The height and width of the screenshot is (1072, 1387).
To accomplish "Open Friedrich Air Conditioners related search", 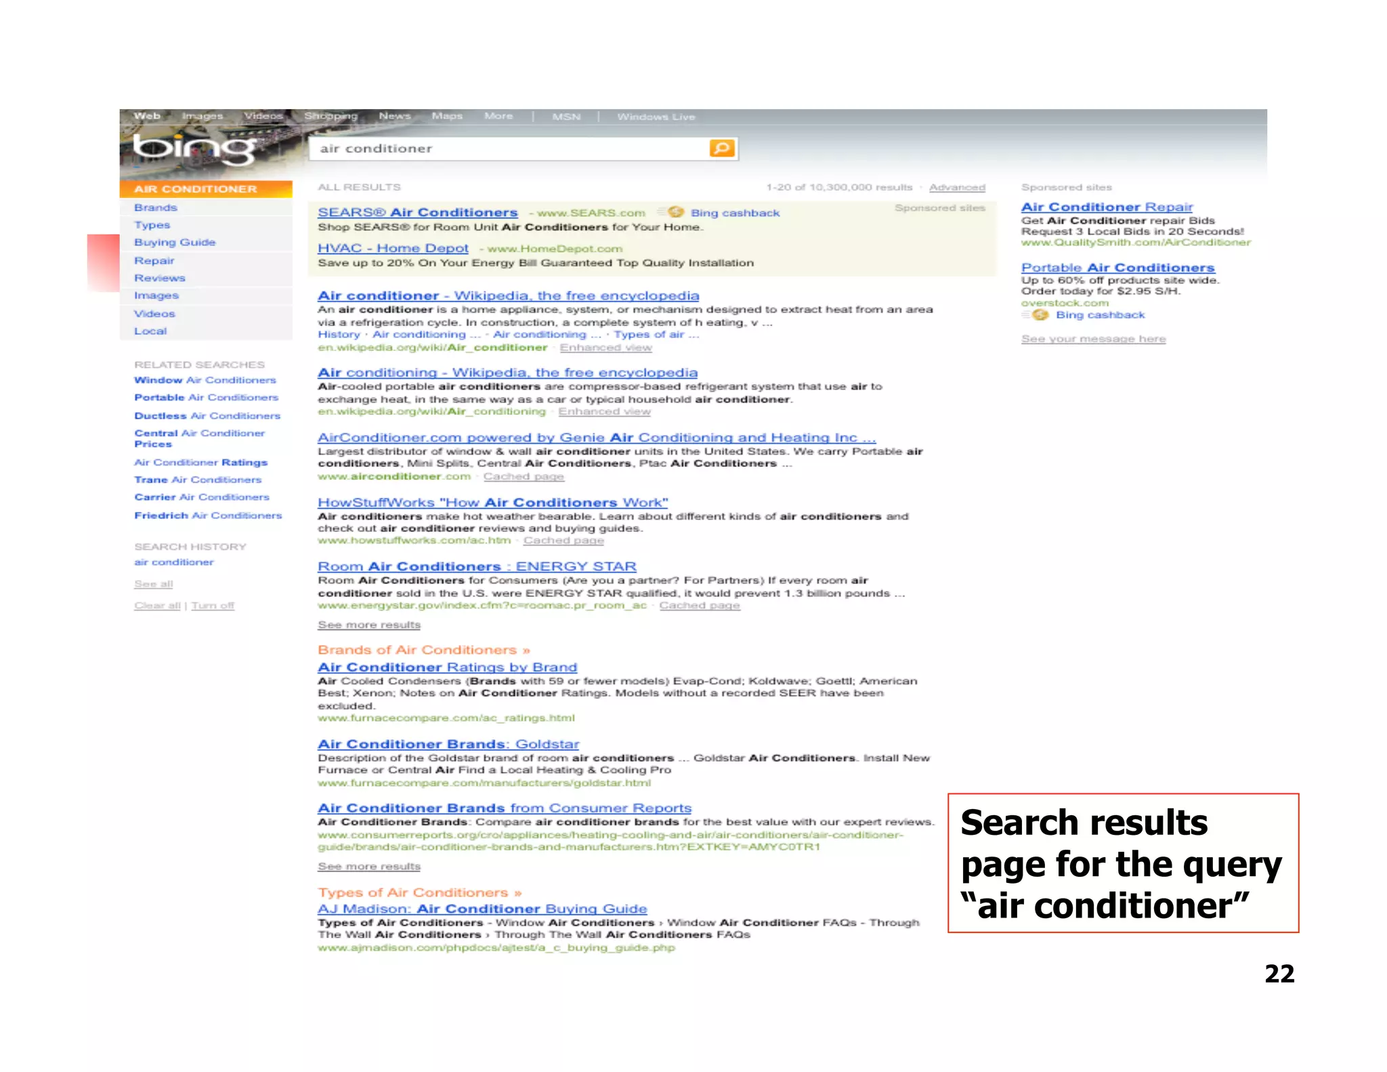I will (x=208, y=516).
